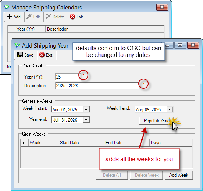The image size is (203, 191).
Task: Click the Jul 31, 2026 date text
Action: pyautogui.click(x=65, y=120)
